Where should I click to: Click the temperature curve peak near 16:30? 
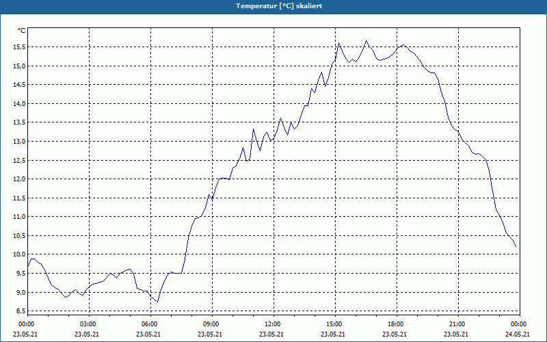(x=366, y=41)
